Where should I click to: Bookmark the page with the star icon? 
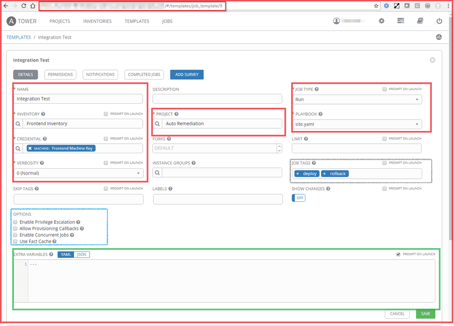tap(376, 6)
